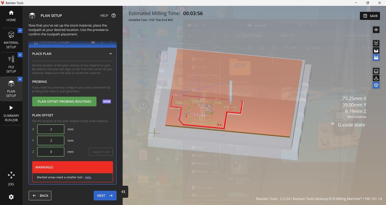386x205 pixels.
Task: Open the Material Setup step
Action: tap(11, 40)
